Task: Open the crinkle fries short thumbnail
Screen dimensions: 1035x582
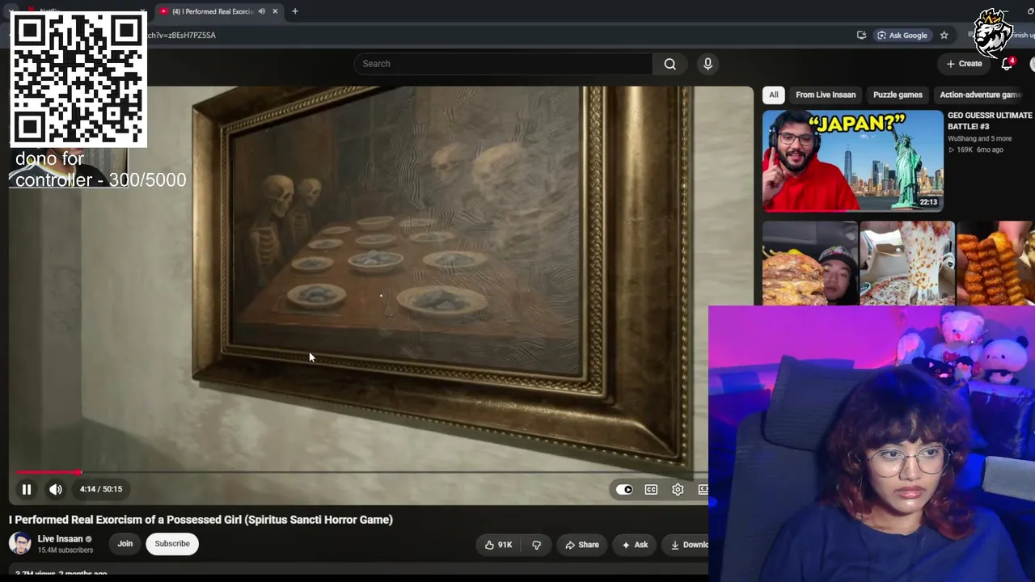Action: pyautogui.click(x=995, y=264)
